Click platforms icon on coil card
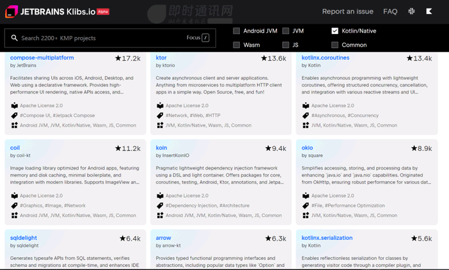This screenshot has height=270, width=449. 14,216
